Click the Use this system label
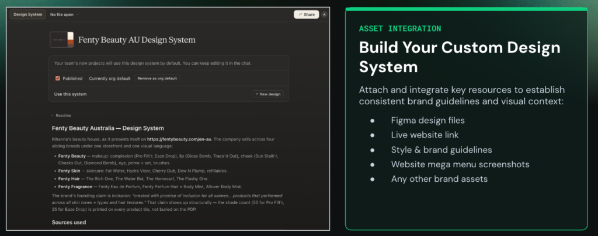This screenshot has width=598, height=236. pyautogui.click(x=70, y=94)
